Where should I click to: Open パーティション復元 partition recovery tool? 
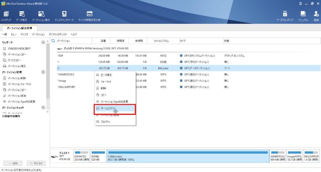click(41, 16)
